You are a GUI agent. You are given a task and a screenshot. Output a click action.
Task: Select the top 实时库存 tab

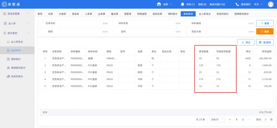pos(188,14)
